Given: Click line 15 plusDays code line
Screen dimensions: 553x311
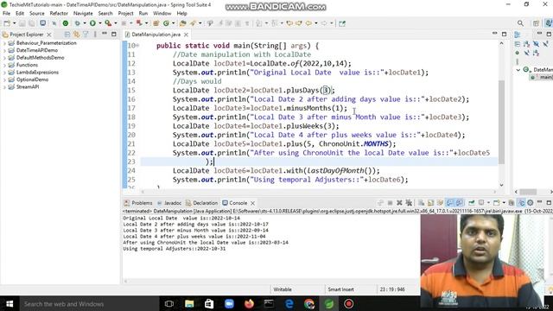Looking at the screenshot, I should (x=253, y=90).
